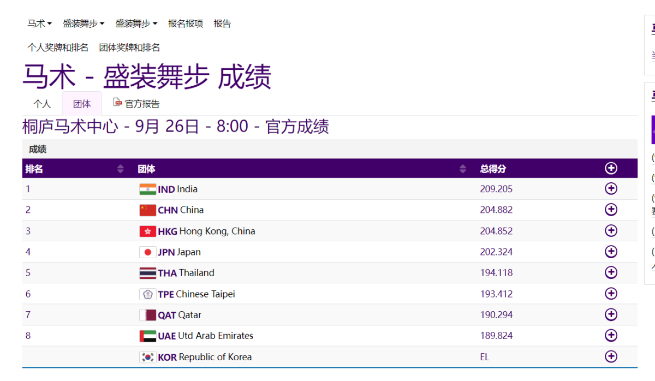Open 报名报项 menu item
This screenshot has width=655, height=381.
(x=185, y=23)
